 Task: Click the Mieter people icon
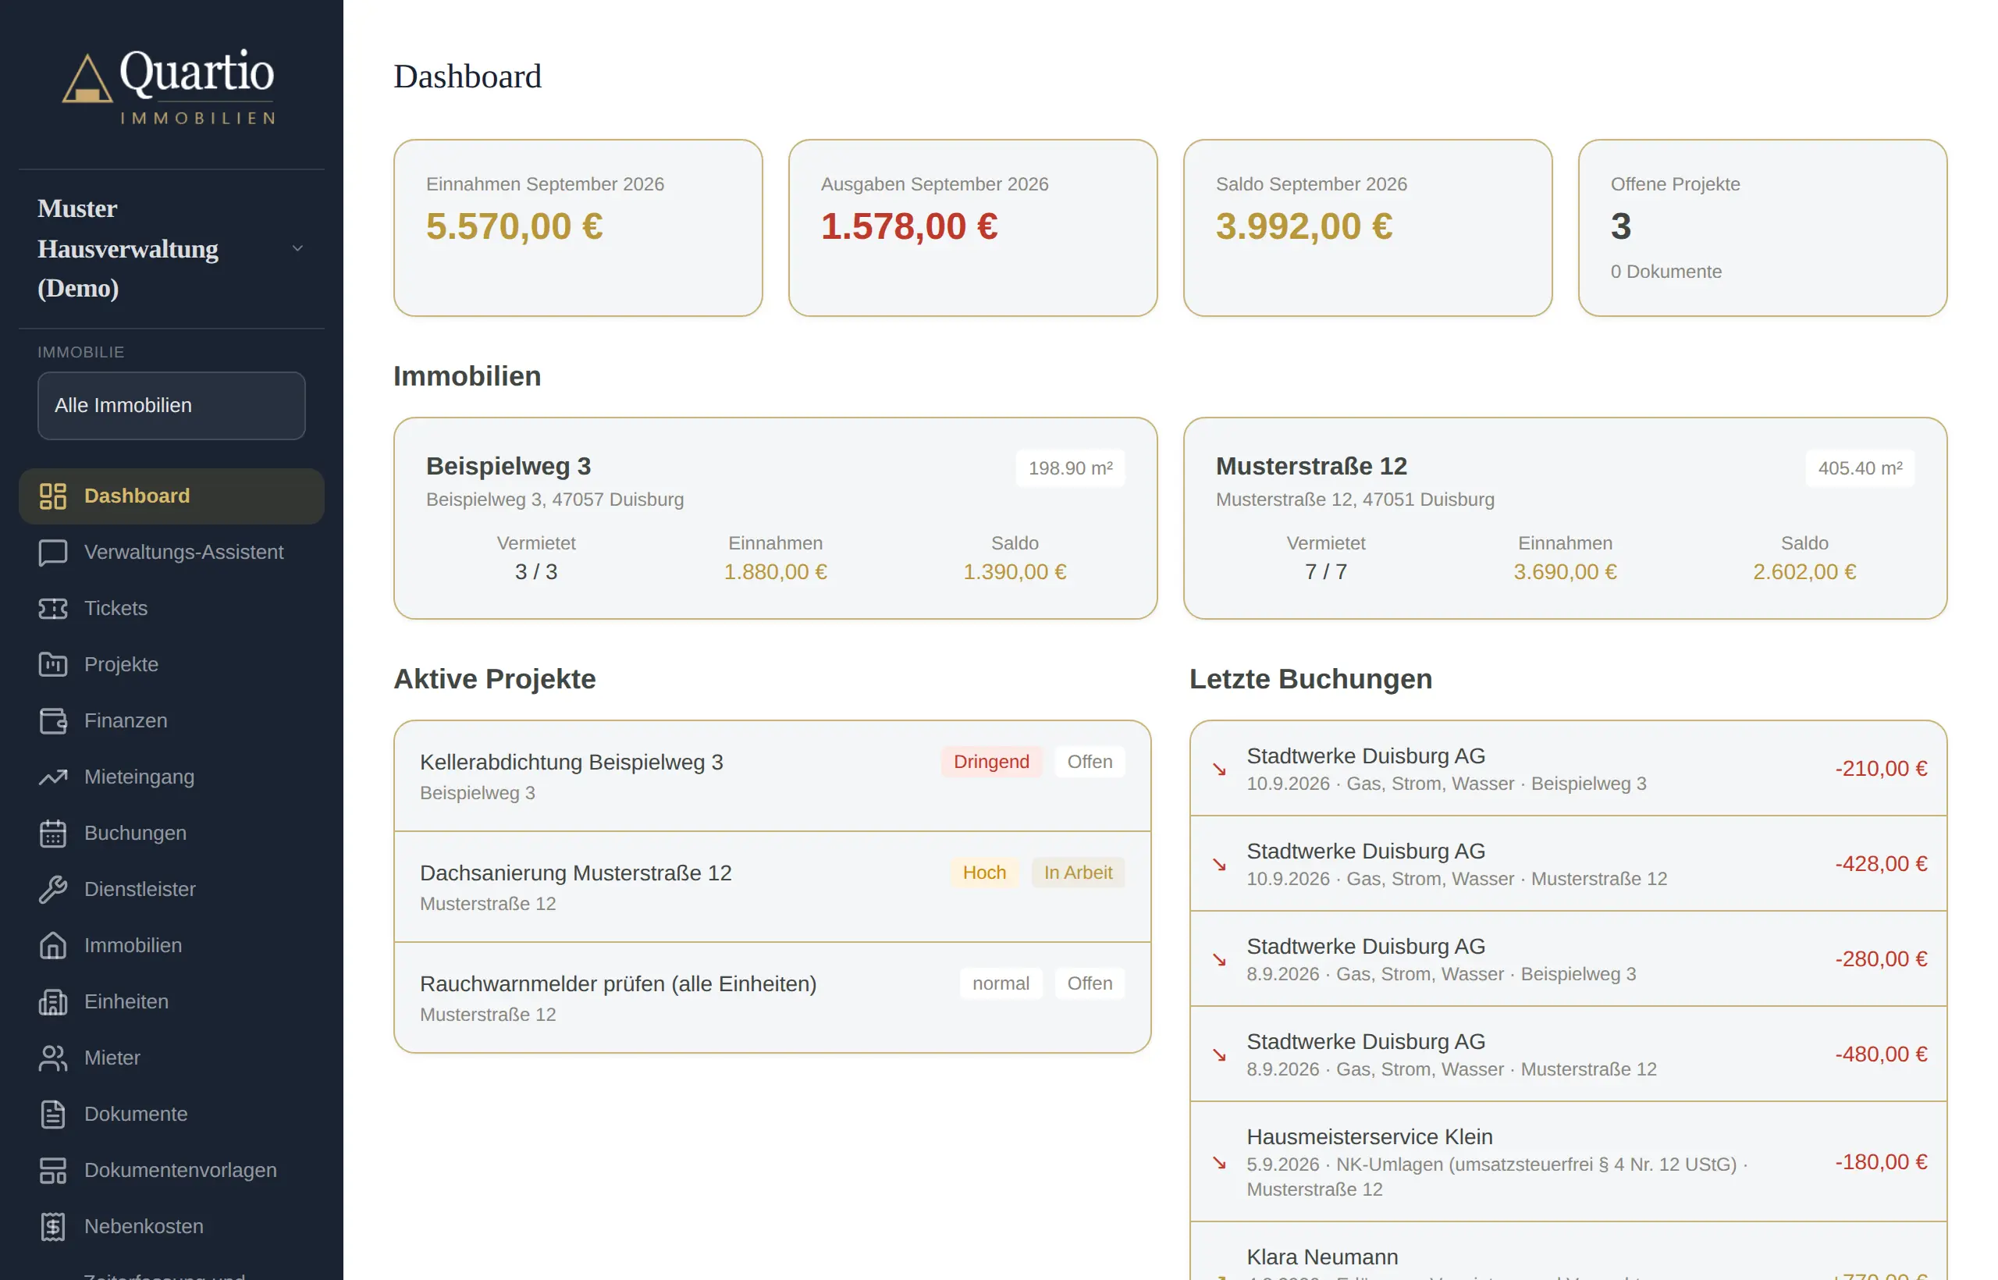point(52,1058)
